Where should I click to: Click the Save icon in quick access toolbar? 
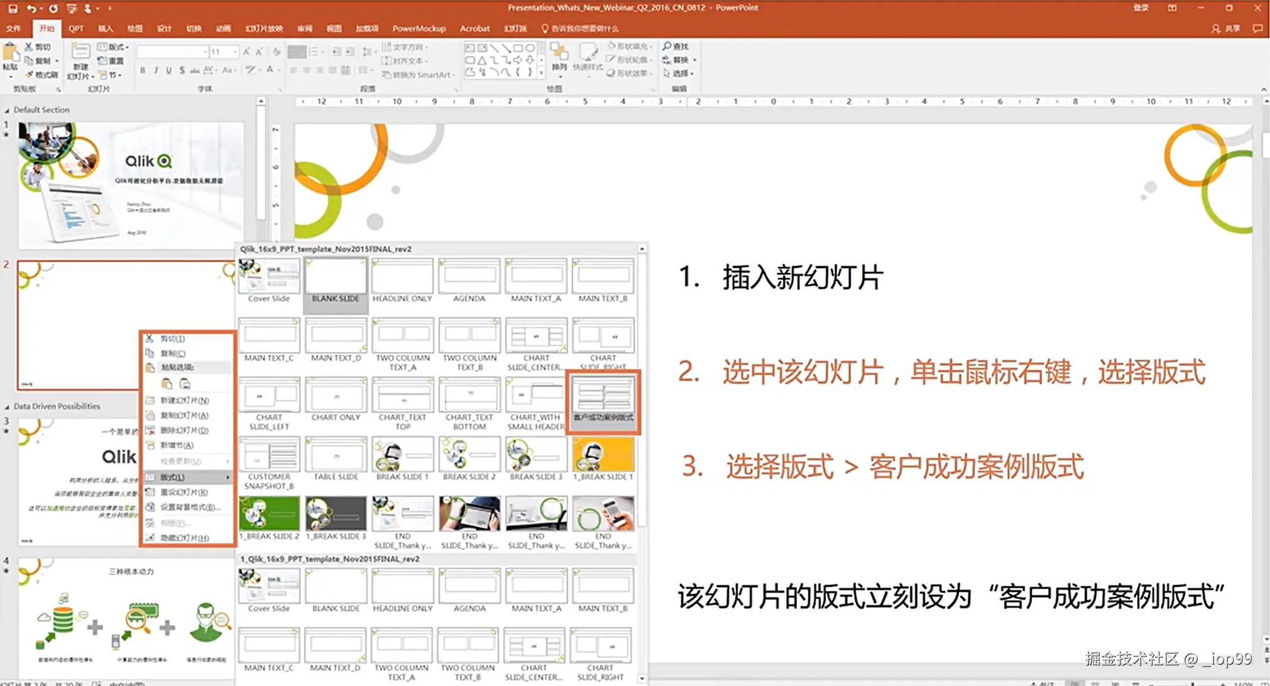click(x=12, y=9)
